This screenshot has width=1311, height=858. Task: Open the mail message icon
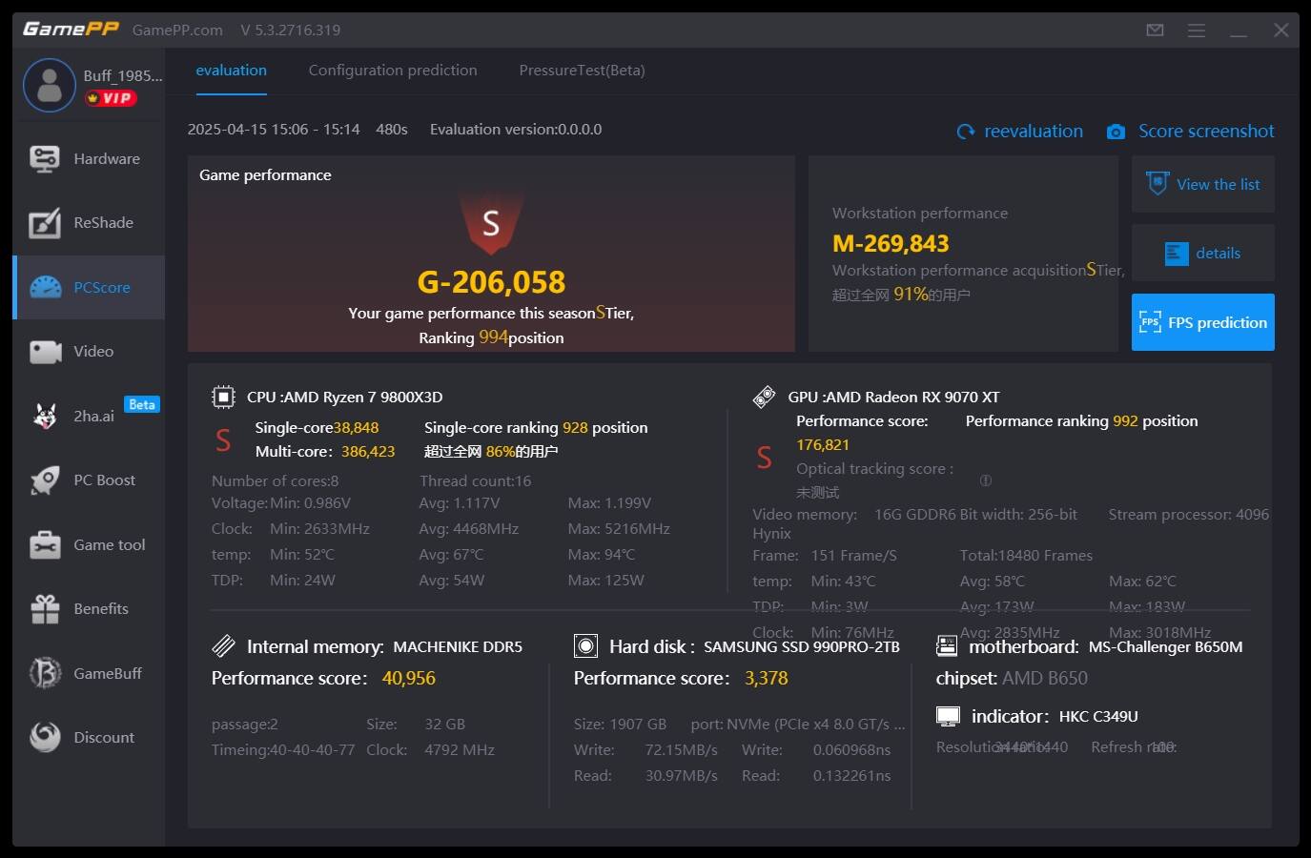1155,31
